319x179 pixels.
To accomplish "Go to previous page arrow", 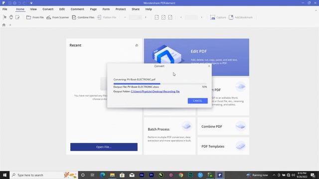I will pyautogui.click(x=181, y=17).
